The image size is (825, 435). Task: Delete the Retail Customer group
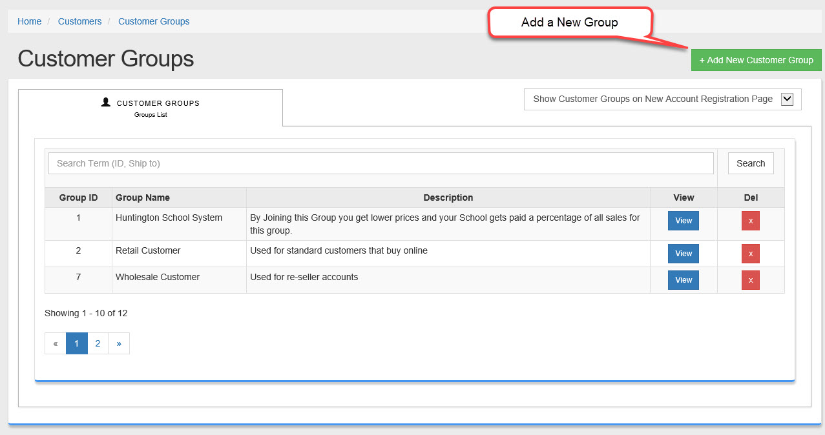[x=750, y=254]
